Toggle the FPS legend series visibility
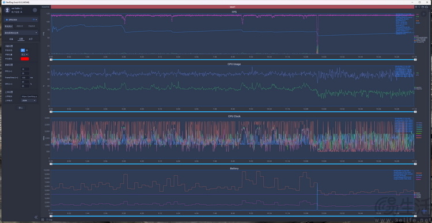 [415, 36]
